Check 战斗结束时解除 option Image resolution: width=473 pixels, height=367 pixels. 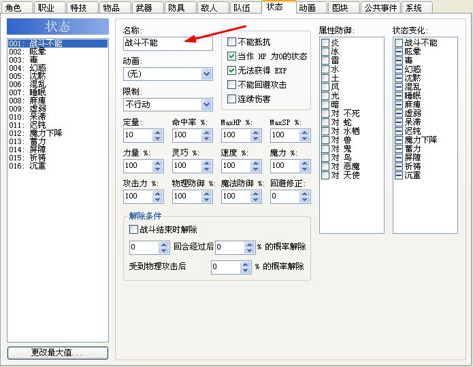pyautogui.click(x=133, y=229)
